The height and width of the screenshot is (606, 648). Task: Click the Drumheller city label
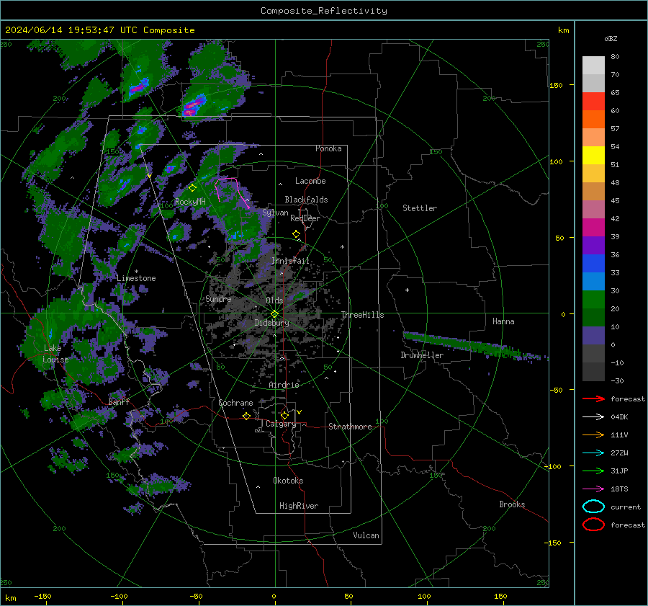pos(422,355)
